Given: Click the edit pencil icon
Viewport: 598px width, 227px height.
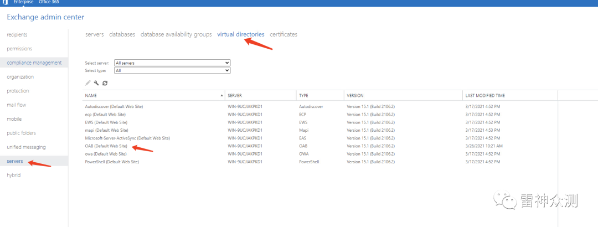Looking at the screenshot, I should point(88,83).
